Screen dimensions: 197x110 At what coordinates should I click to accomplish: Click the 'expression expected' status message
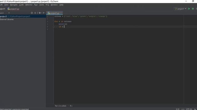(x=14, y=109)
